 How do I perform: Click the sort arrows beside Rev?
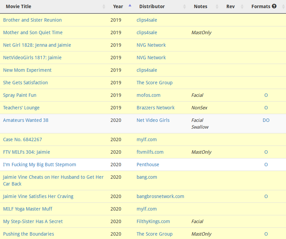(242, 6)
